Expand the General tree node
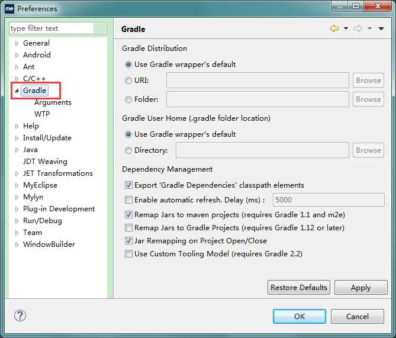Image resolution: width=396 pixels, height=338 pixels. [17, 43]
